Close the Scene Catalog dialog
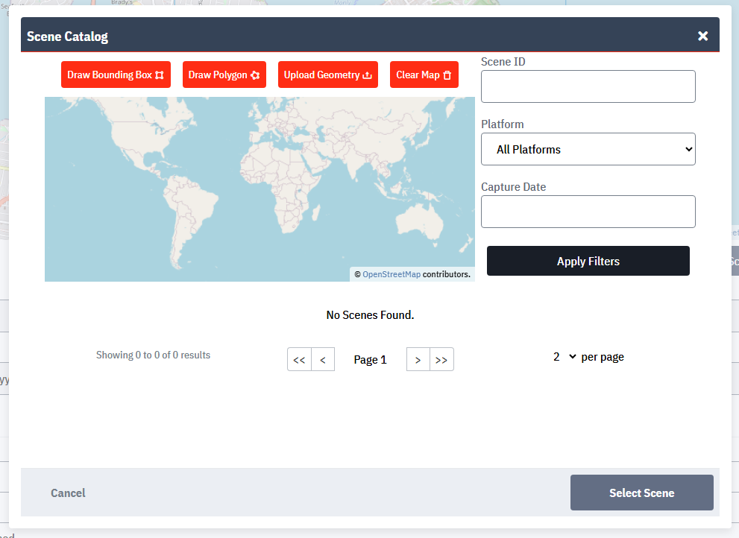This screenshot has width=739, height=538. point(702,35)
